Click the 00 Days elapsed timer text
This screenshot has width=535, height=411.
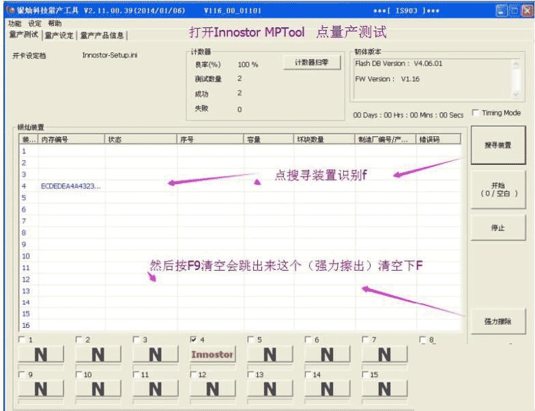tap(408, 115)
